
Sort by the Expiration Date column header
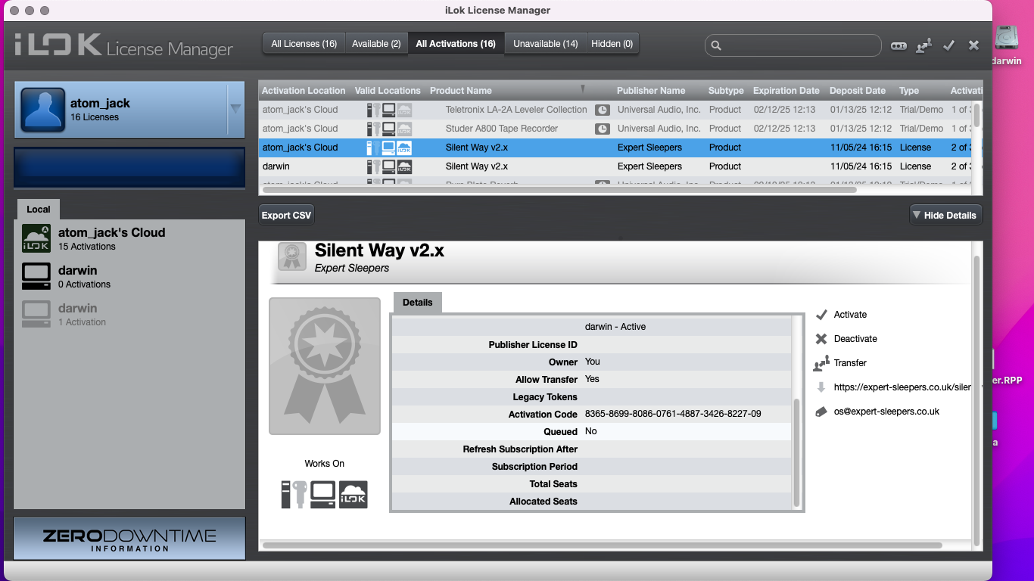point(786,90)
